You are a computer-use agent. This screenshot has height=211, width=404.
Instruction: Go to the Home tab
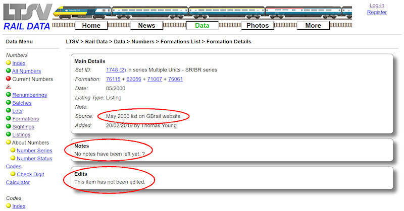tap(91, 26)
